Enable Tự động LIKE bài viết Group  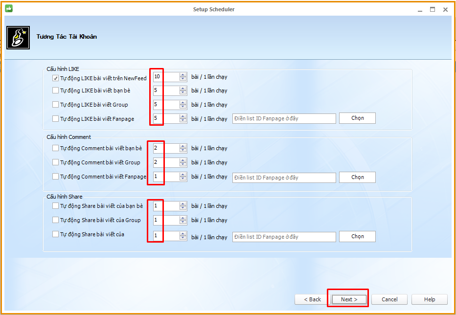coord(55,104)
